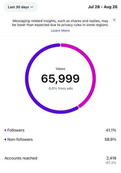Screen dimensions: 121x173
Task: Select the Non-followers legend row
Action: (x=60, y=140)
